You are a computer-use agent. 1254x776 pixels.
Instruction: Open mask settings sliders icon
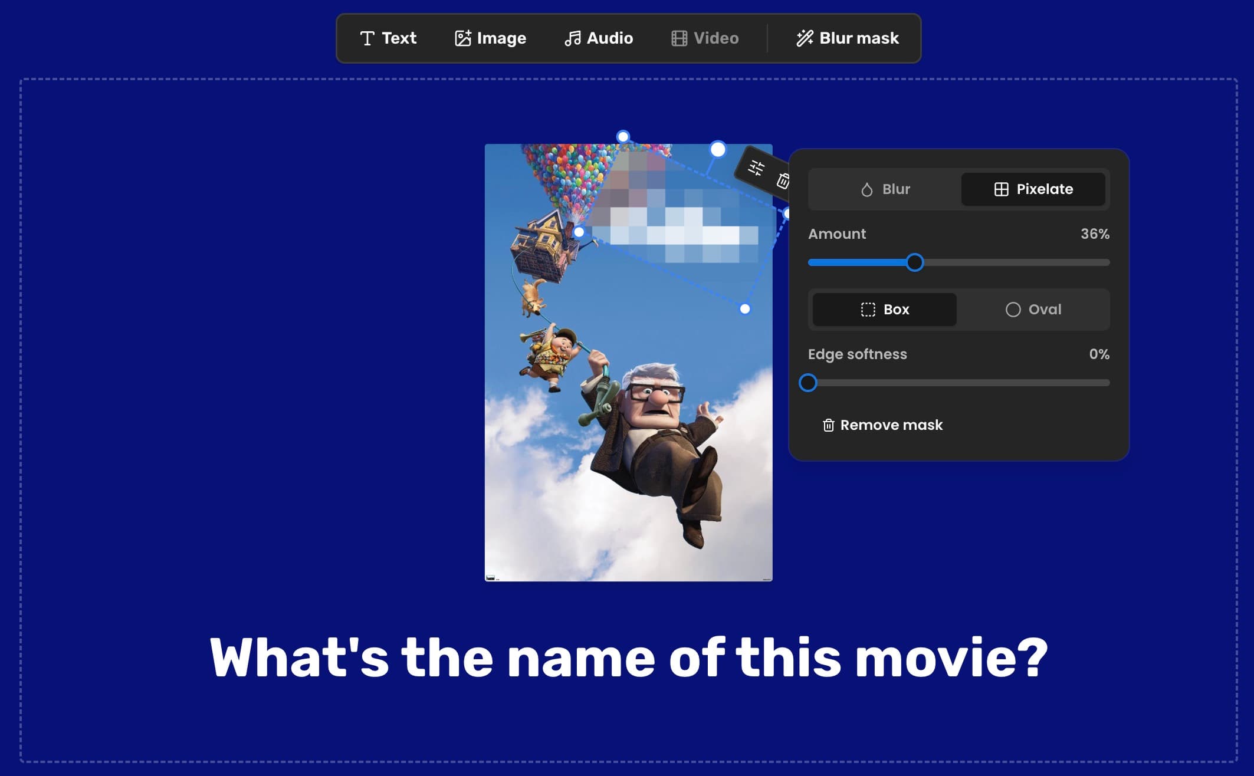click(x=756, y=168)
